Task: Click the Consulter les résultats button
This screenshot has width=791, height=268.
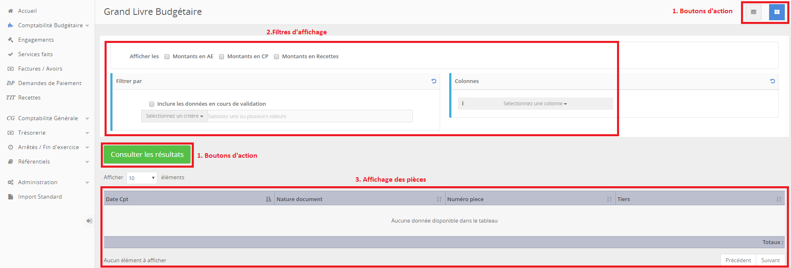Action: click(147, 154)
